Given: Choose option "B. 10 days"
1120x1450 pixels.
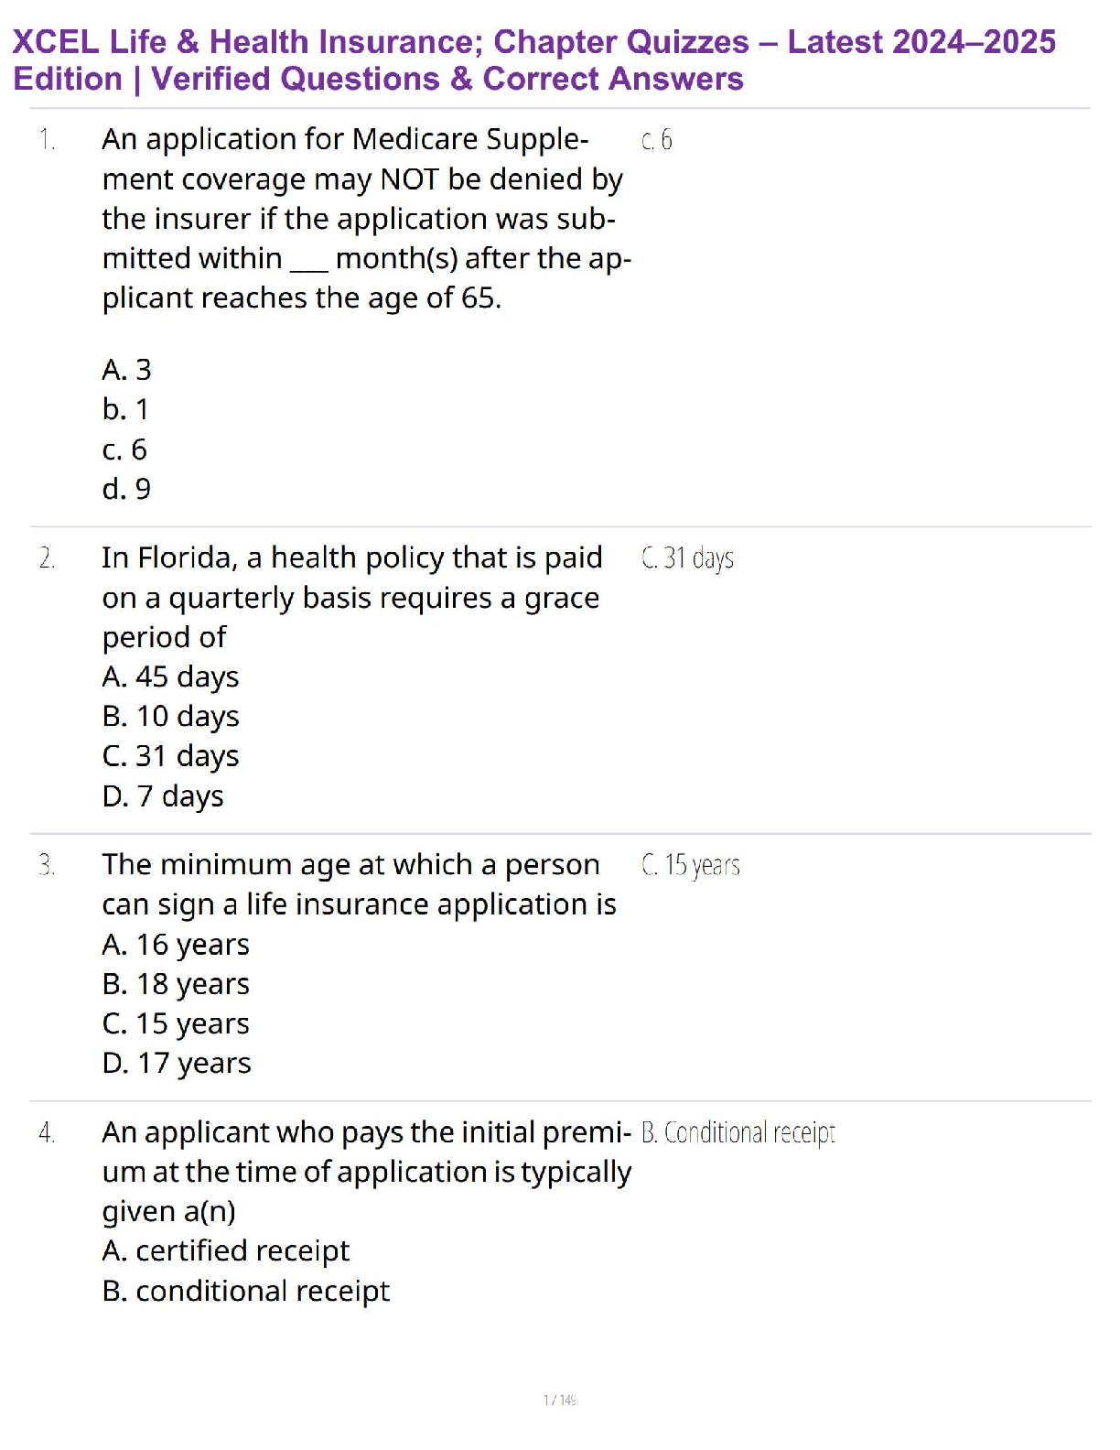Looking at the screenshot, I should click(x=170, y=716).
